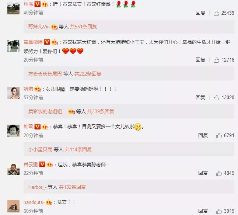The width and height of the screenshot is (238, 215).
Task: Reply to 沙溢's comment via 回复
Action: tap(200, 13)
